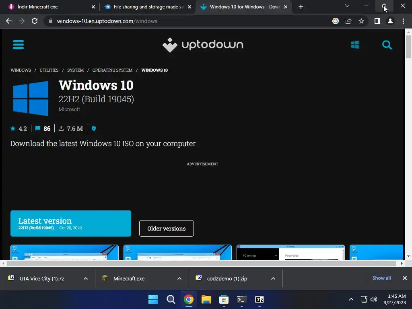This screenshot has width=412, height=309.
Task: Open the Chrome profile icon
Action: tap(390, 21)
